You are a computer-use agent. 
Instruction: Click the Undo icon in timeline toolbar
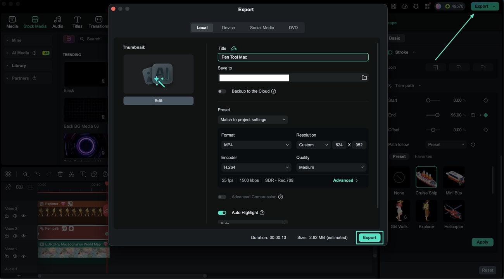(38, 174)
